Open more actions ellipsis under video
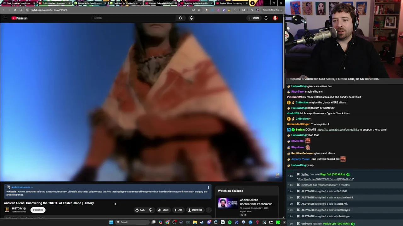 point(208,210)
